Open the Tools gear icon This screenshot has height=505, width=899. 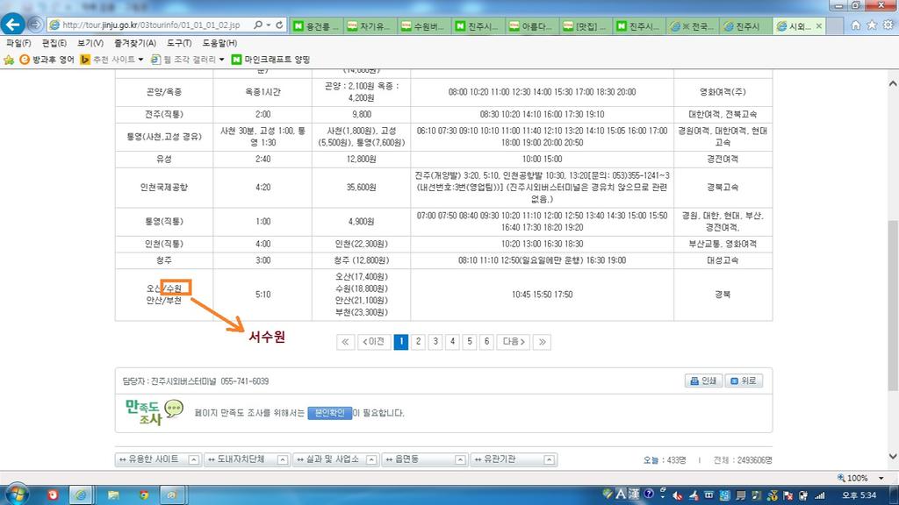(x=888, y=25)
